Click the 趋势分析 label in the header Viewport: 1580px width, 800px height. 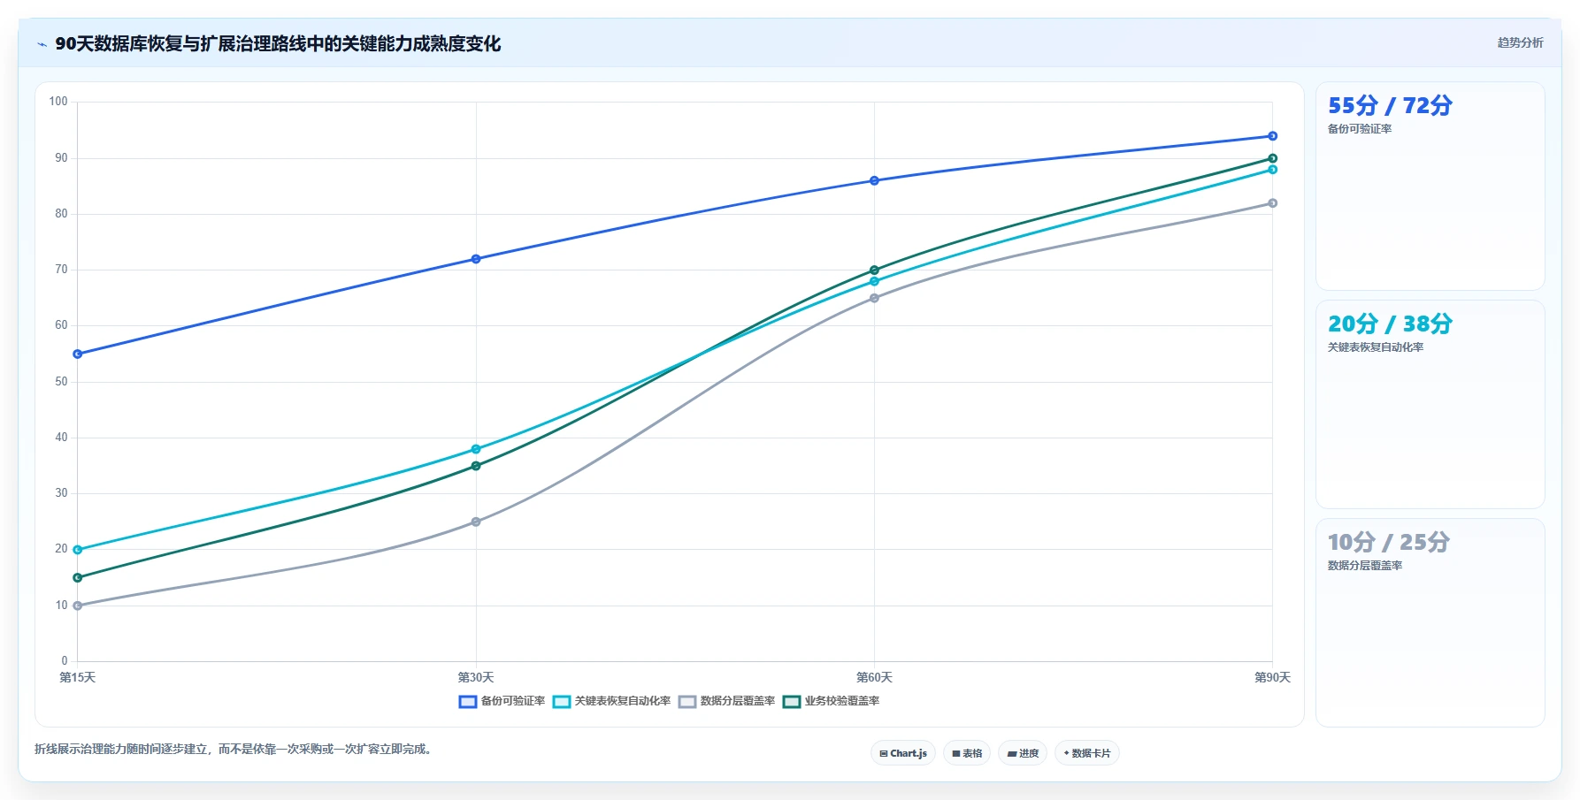(x=1520, y=42)
